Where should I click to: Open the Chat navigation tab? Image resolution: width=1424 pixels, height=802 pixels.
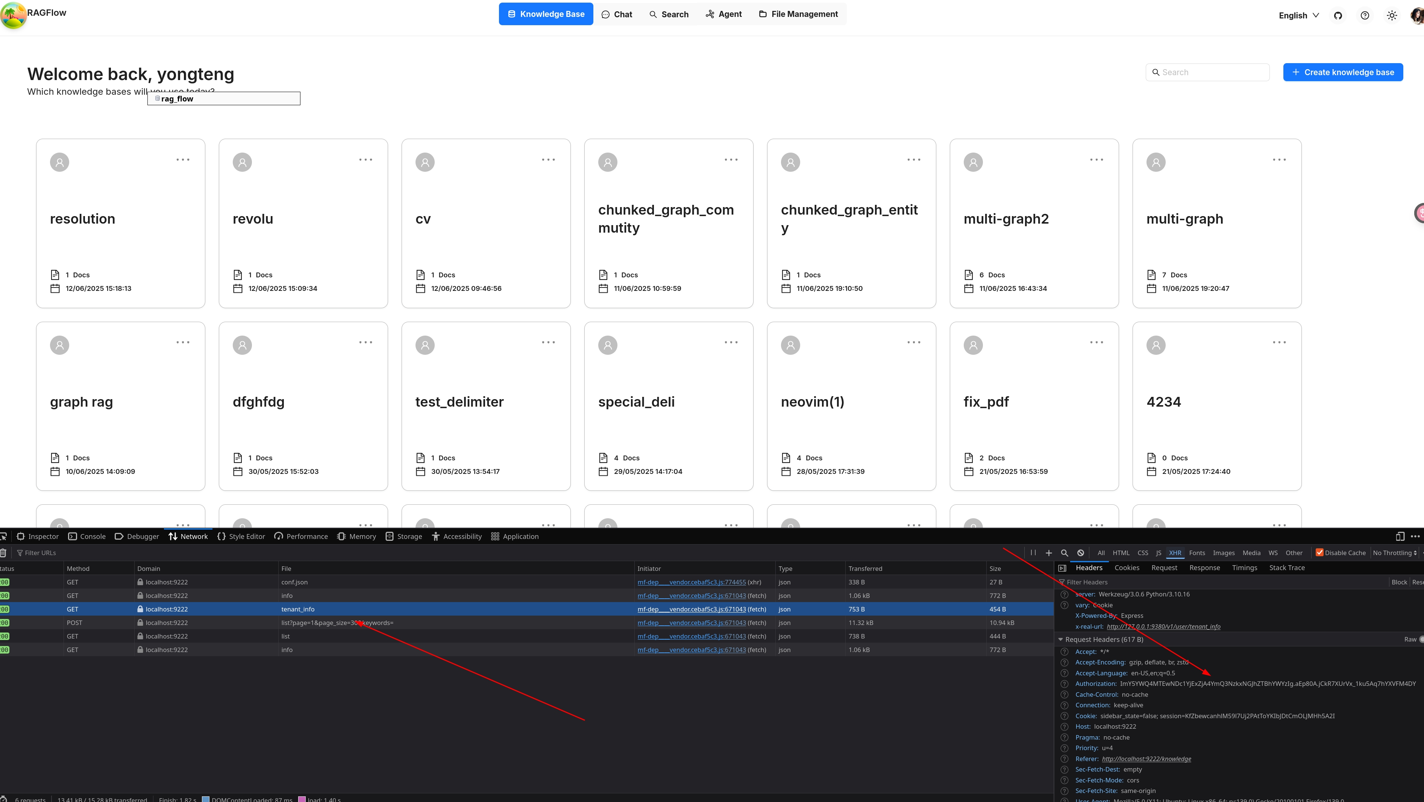(x=616, y=14)
